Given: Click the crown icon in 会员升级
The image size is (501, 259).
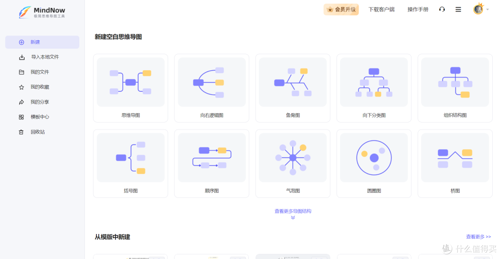Looking at the screenshot, I should coord(330,10).
